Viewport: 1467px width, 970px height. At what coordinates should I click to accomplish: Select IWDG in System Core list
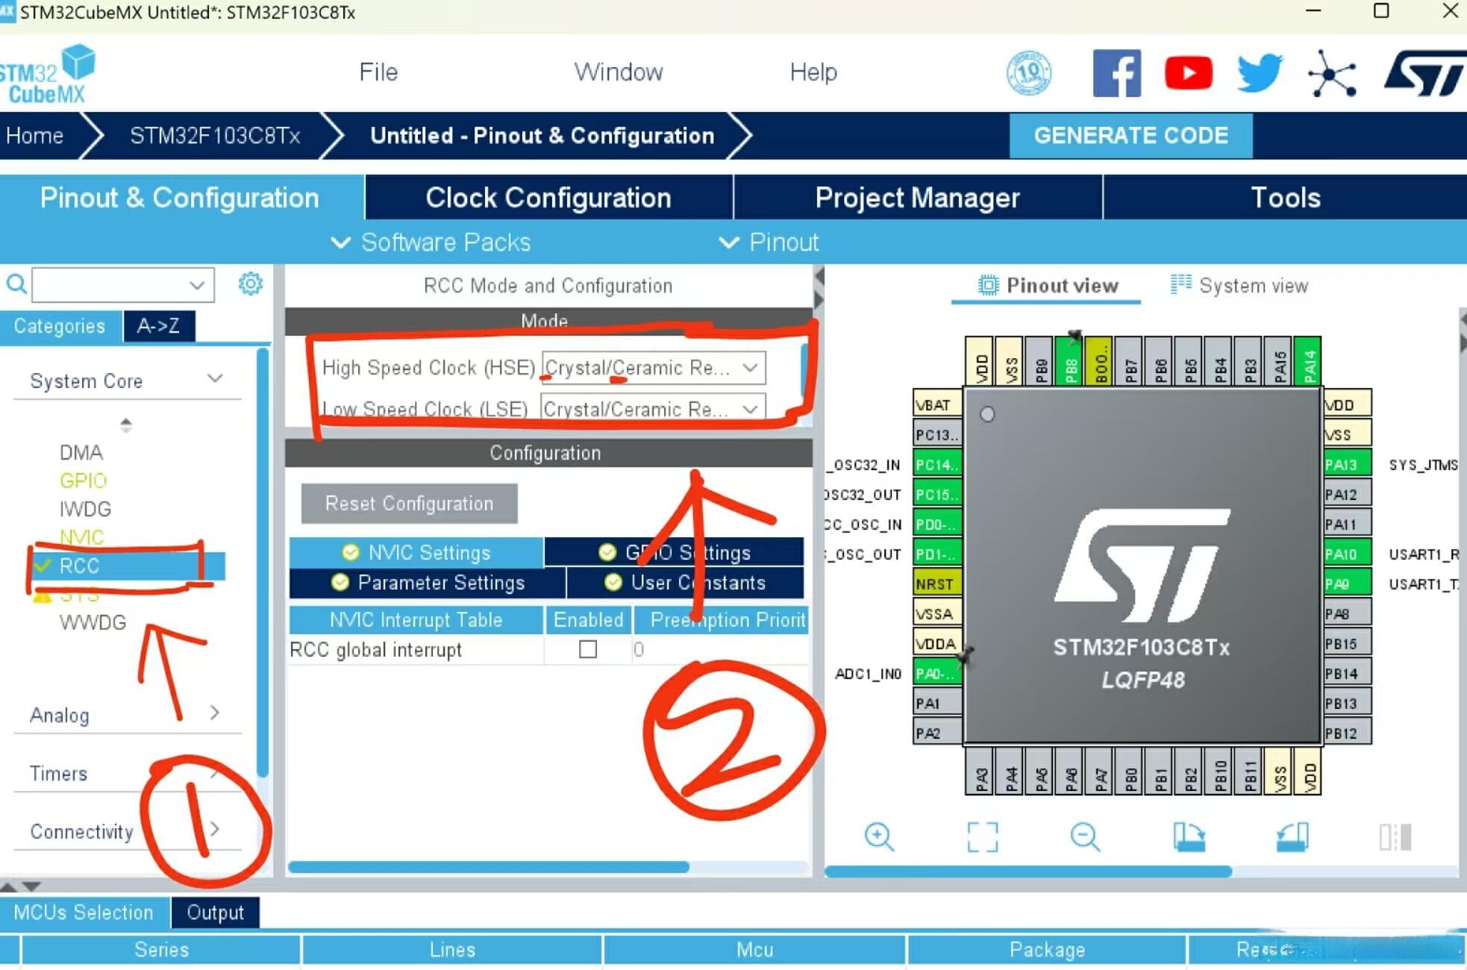tap(85, 509)
